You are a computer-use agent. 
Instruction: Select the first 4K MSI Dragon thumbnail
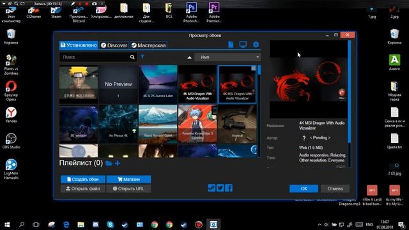coord(197,84)
